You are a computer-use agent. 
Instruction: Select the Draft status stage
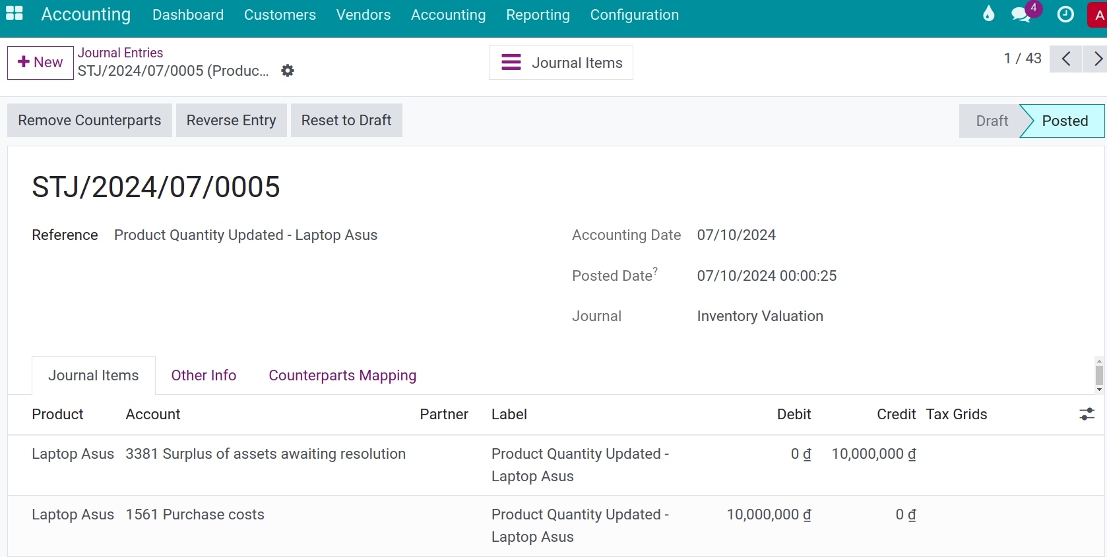coord(992,121)
